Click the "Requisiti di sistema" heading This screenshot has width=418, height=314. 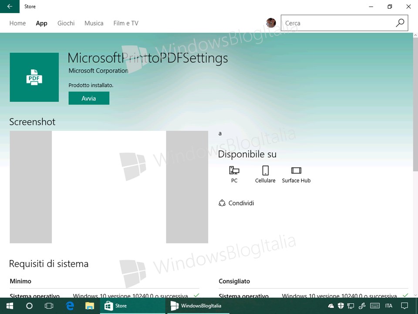click(x=49, y=264)
